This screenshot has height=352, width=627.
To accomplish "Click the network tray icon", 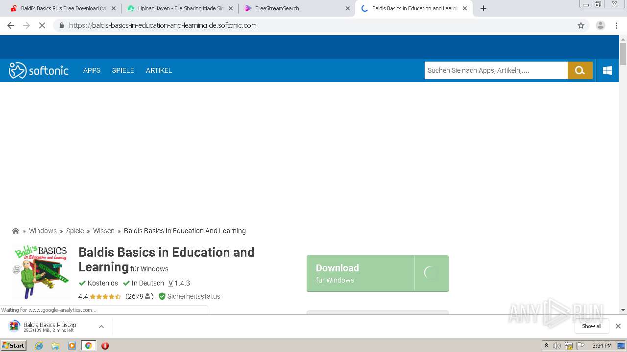I will click(x=568, y=346).
